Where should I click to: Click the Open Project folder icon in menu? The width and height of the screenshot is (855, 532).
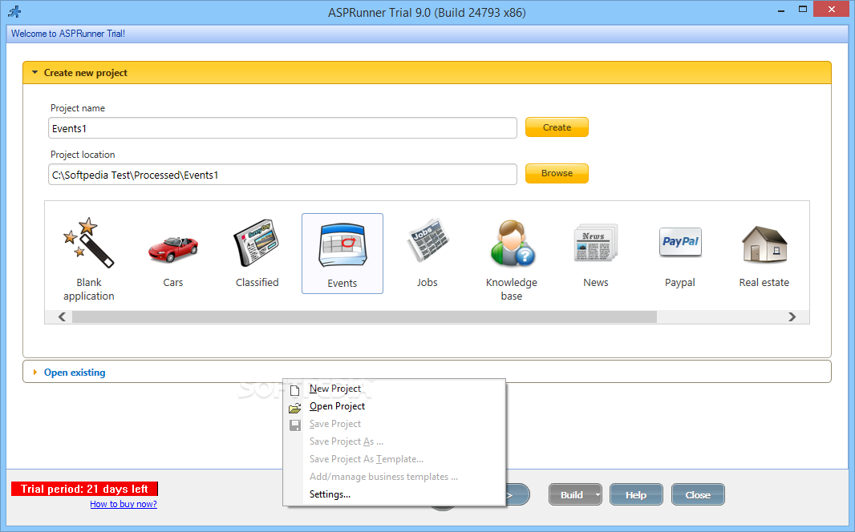click(295, 408)
